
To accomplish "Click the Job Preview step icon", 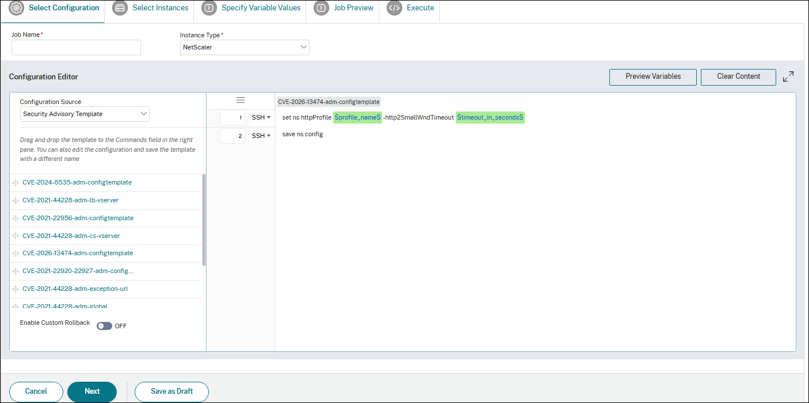I will [x=321, y=8].
